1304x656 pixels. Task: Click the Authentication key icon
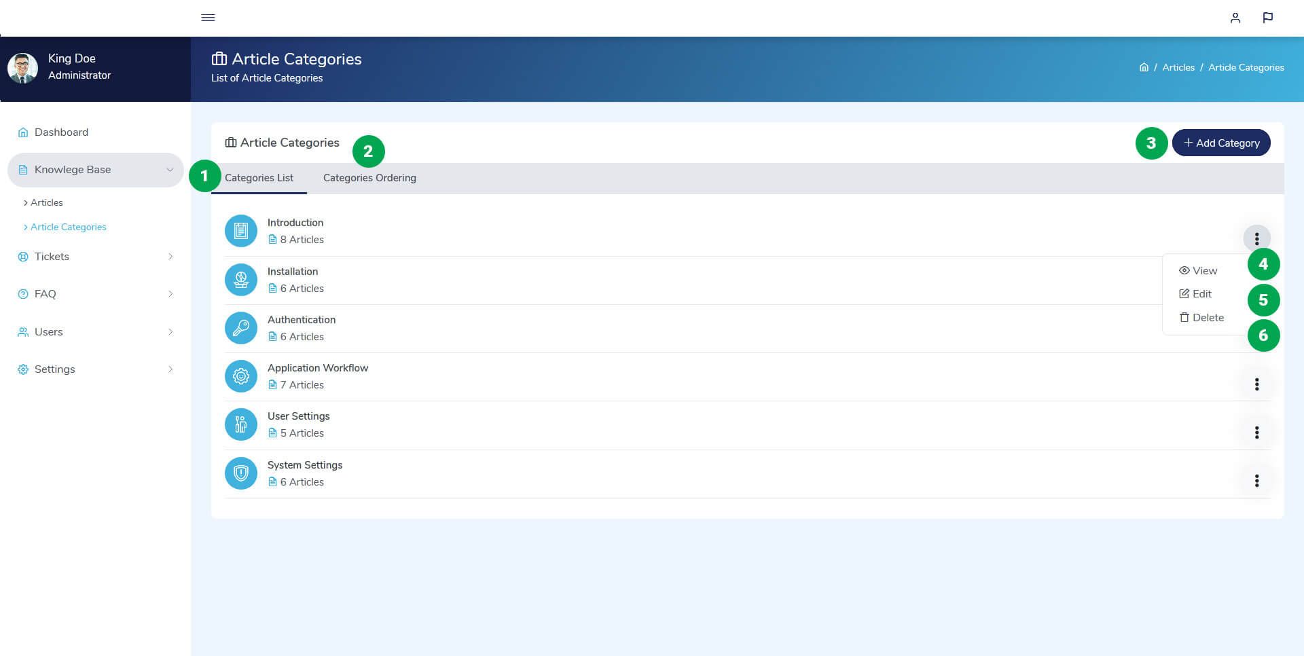[x=241, y=328]
